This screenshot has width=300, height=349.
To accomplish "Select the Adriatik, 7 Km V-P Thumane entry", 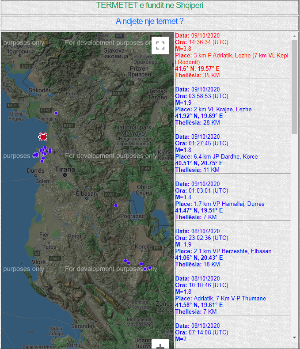I will (232, 295).
